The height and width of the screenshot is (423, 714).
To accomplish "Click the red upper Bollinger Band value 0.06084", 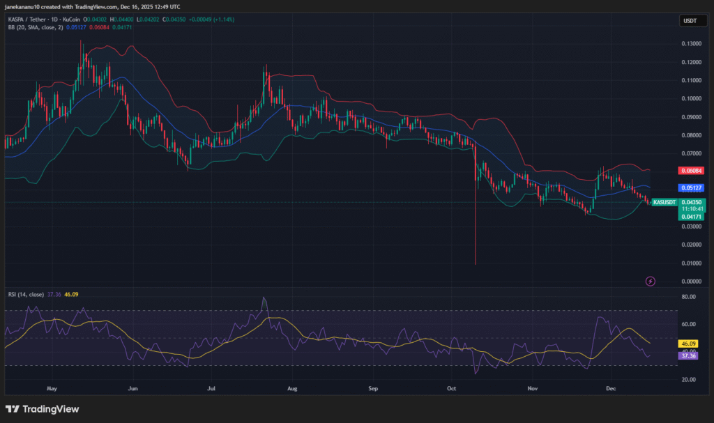I will click(692, 169).
